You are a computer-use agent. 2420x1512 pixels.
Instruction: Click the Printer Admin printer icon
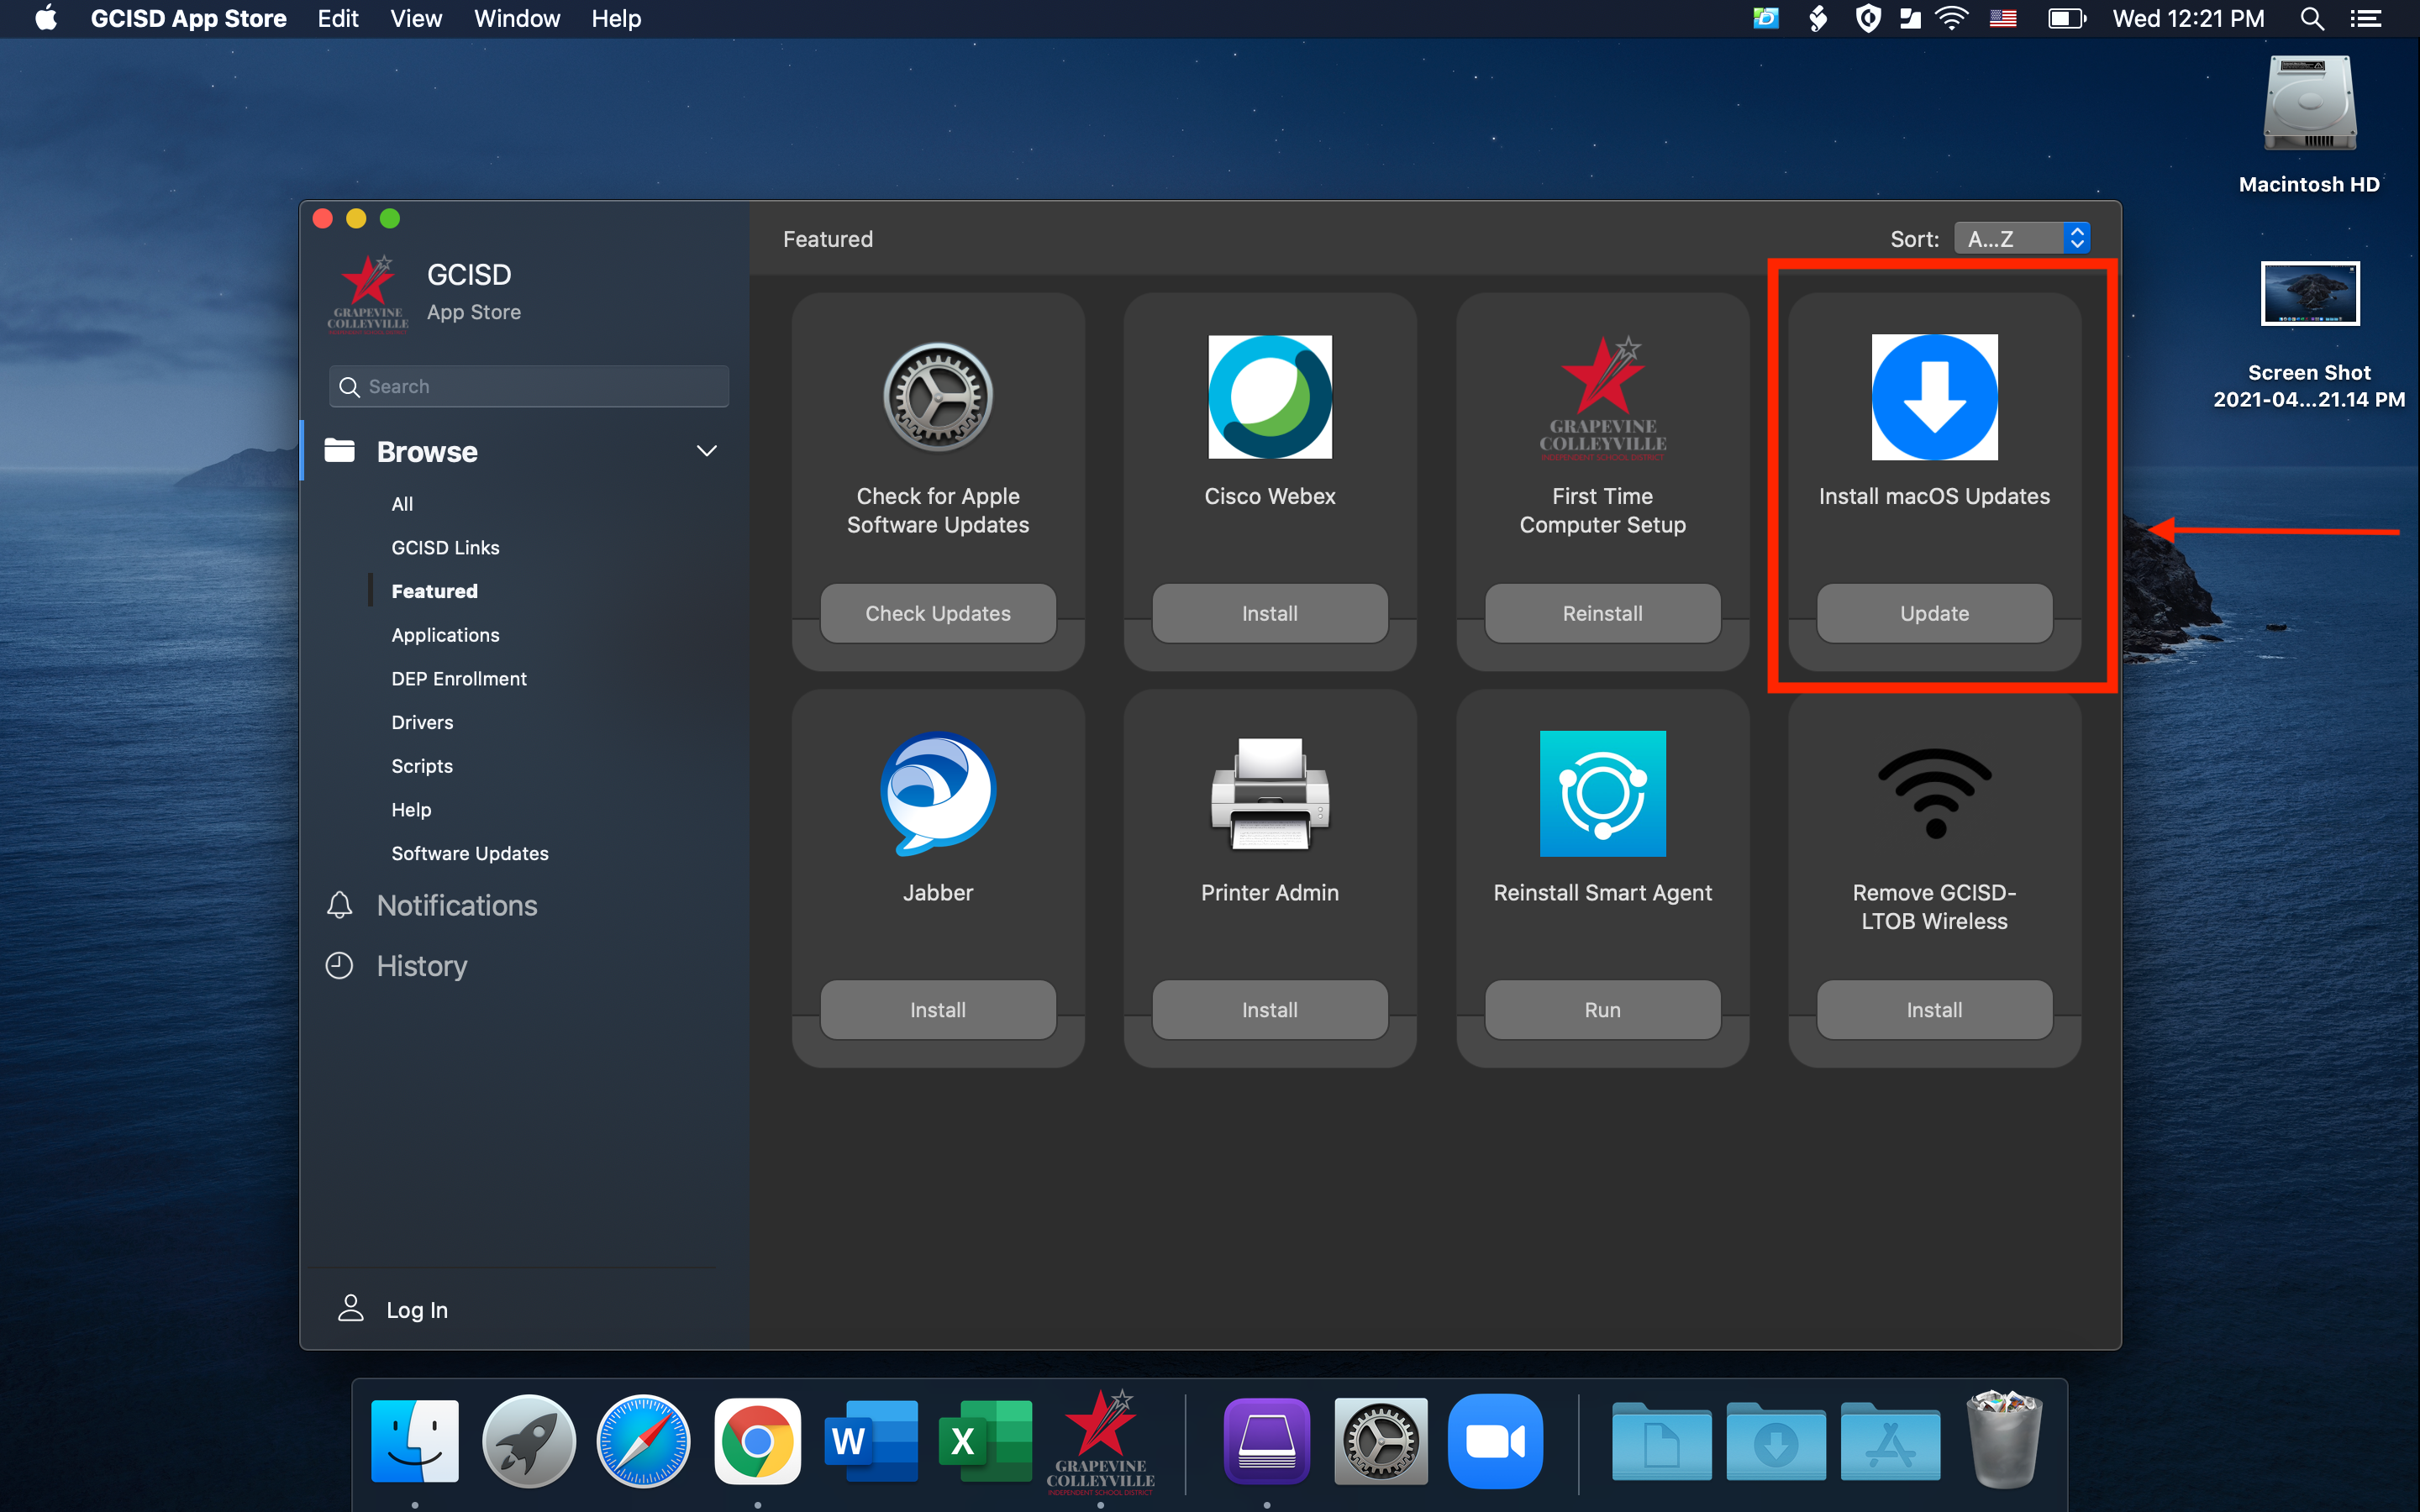pyautogui.click(x=1270, y=793)
